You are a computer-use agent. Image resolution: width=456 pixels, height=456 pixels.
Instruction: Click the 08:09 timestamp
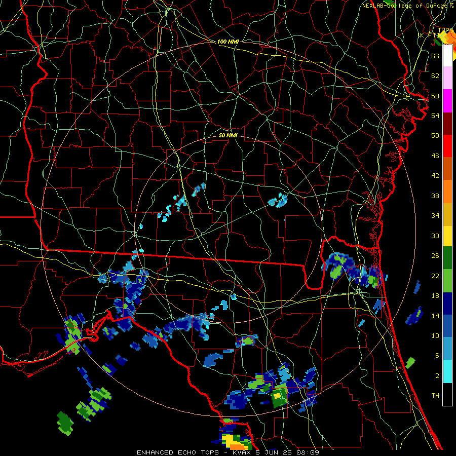[x=308, y=452]
